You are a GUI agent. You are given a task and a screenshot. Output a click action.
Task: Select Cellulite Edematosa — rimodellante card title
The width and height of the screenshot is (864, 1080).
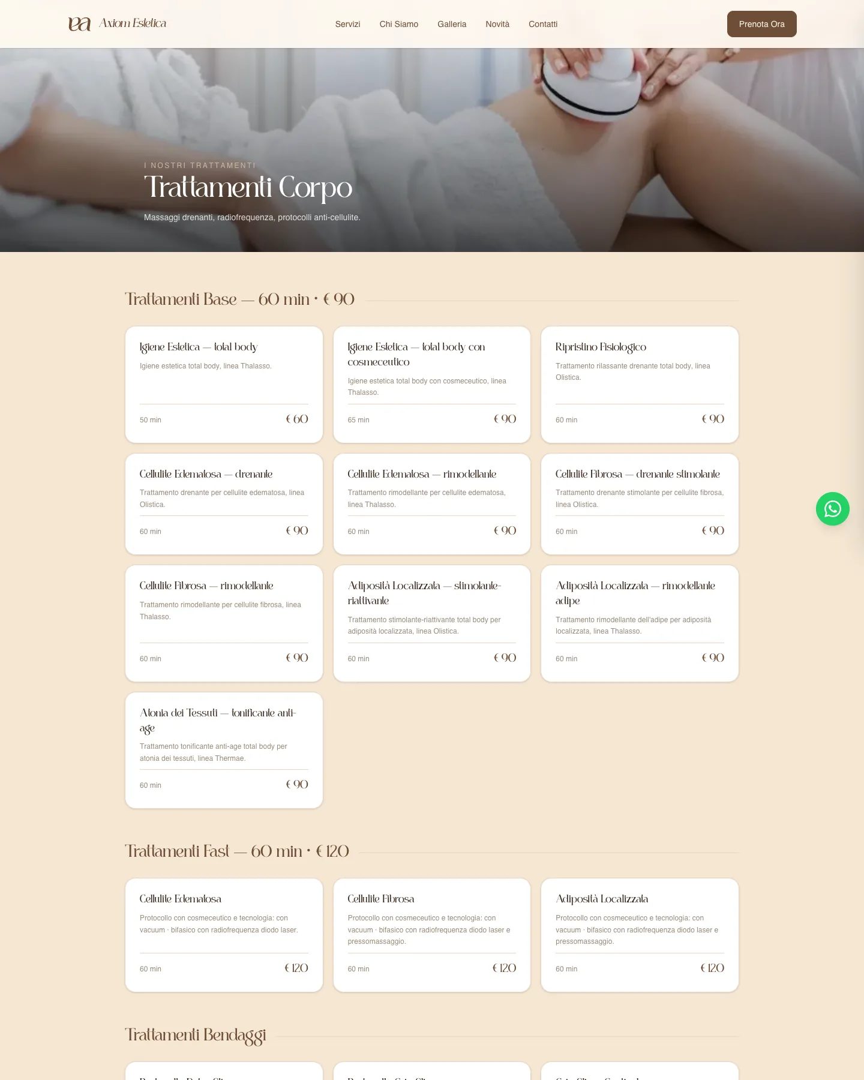point(422,474)
